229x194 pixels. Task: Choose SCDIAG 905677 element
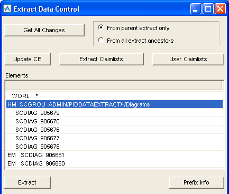click(x=114, y=138)
